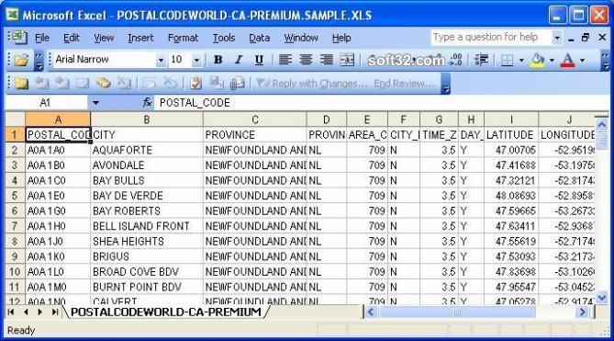The width and height of the screenshot is (614, 341).
Task: Open the Format menu
Action: coord(183,38)
